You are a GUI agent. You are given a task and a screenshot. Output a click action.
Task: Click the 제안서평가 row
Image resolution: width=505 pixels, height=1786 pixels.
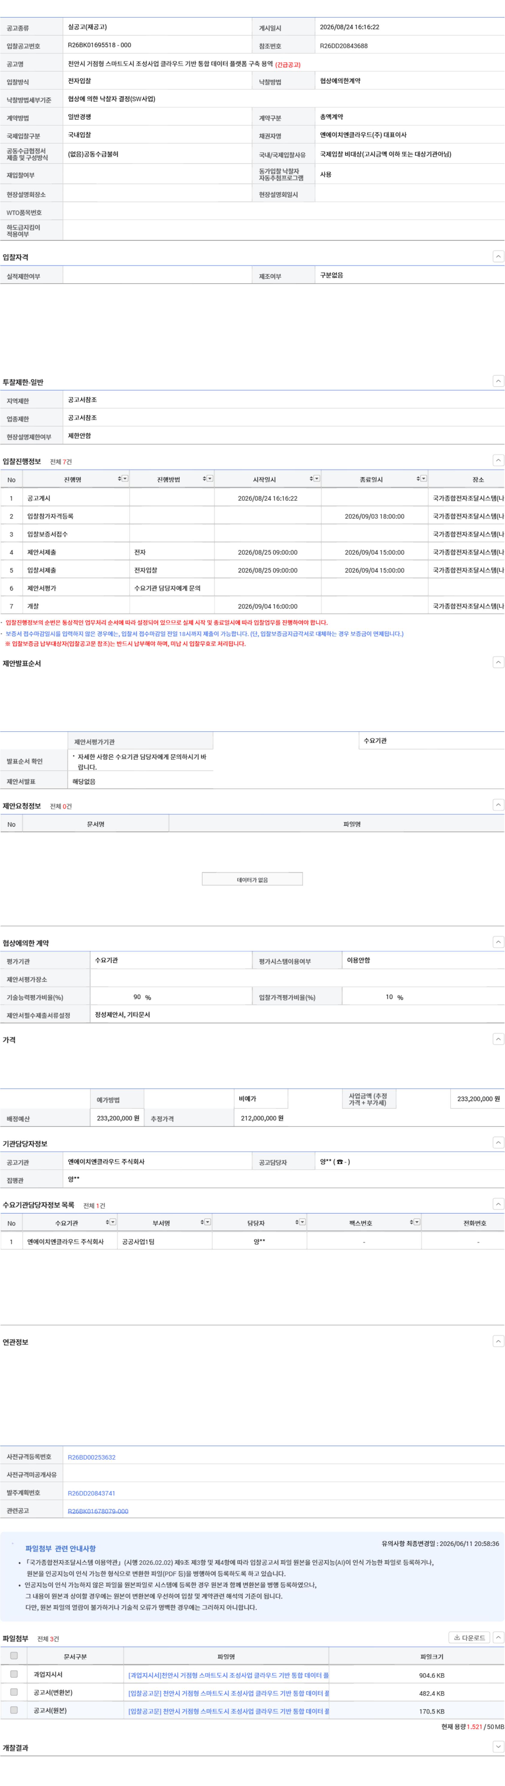tap(252, 588)
